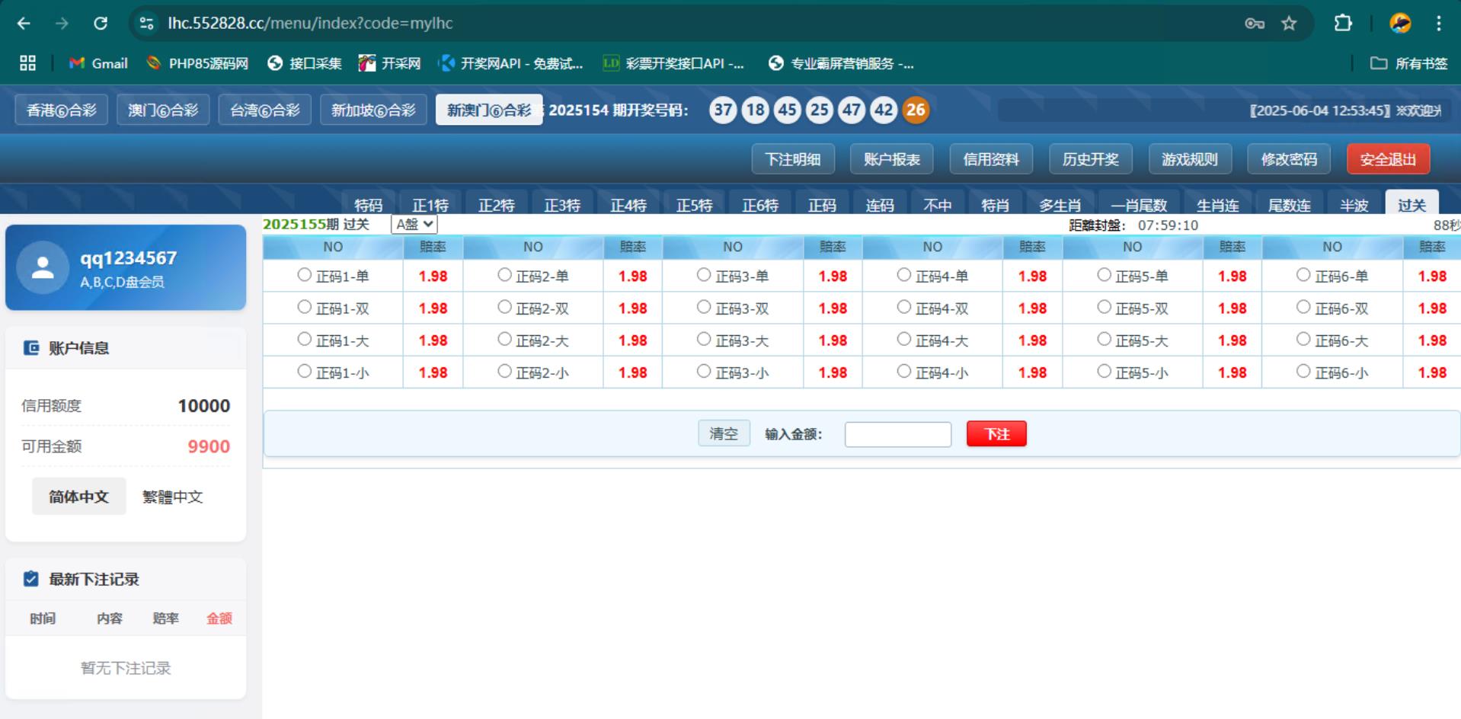Open the 所有书签 bookmarks folder
The image size is (1461, 719).
(1409, 63)
